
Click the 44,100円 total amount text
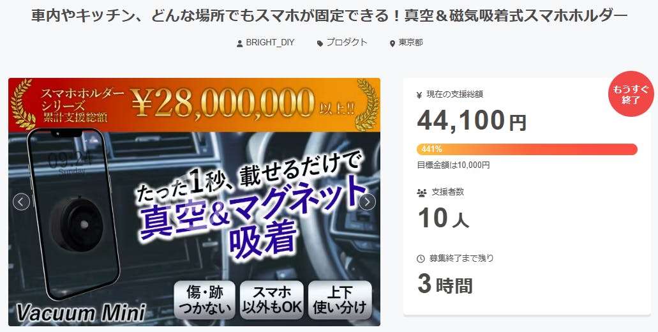[x=472, y=121]
